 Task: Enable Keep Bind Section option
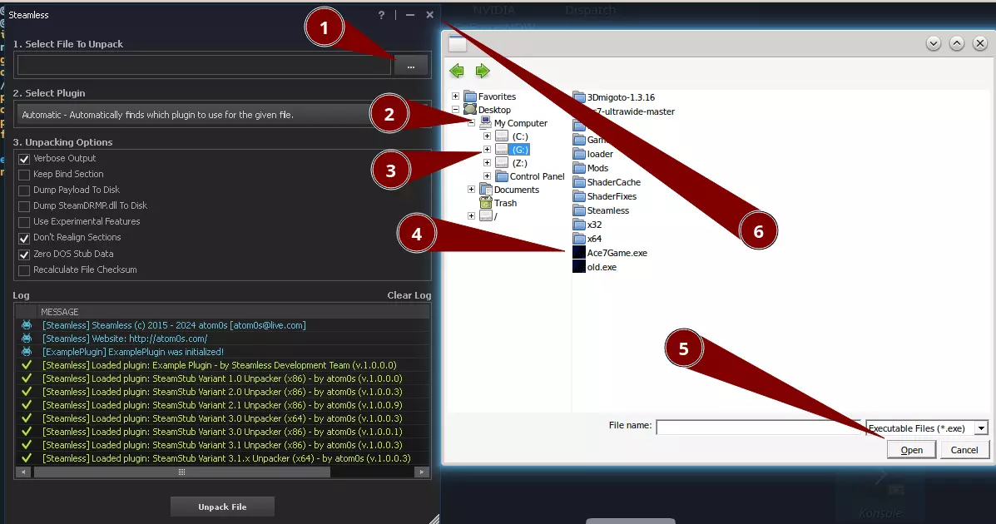(24, 175)
